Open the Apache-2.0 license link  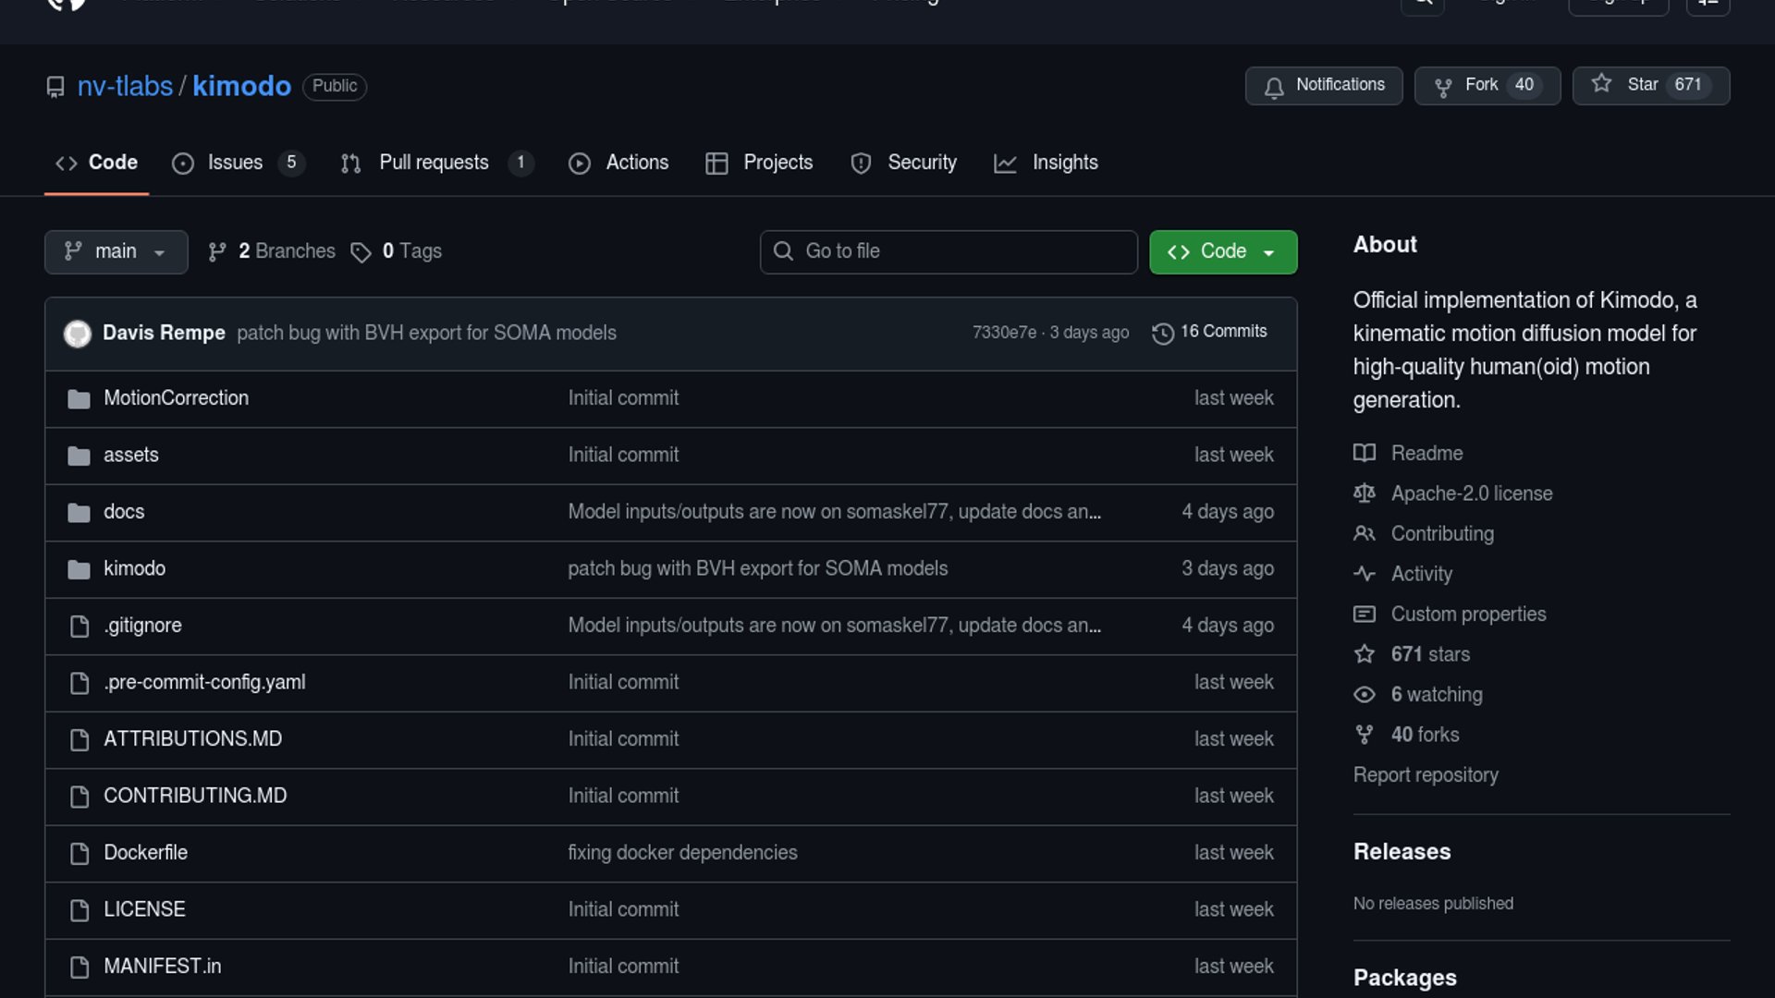coord(1471,493)
